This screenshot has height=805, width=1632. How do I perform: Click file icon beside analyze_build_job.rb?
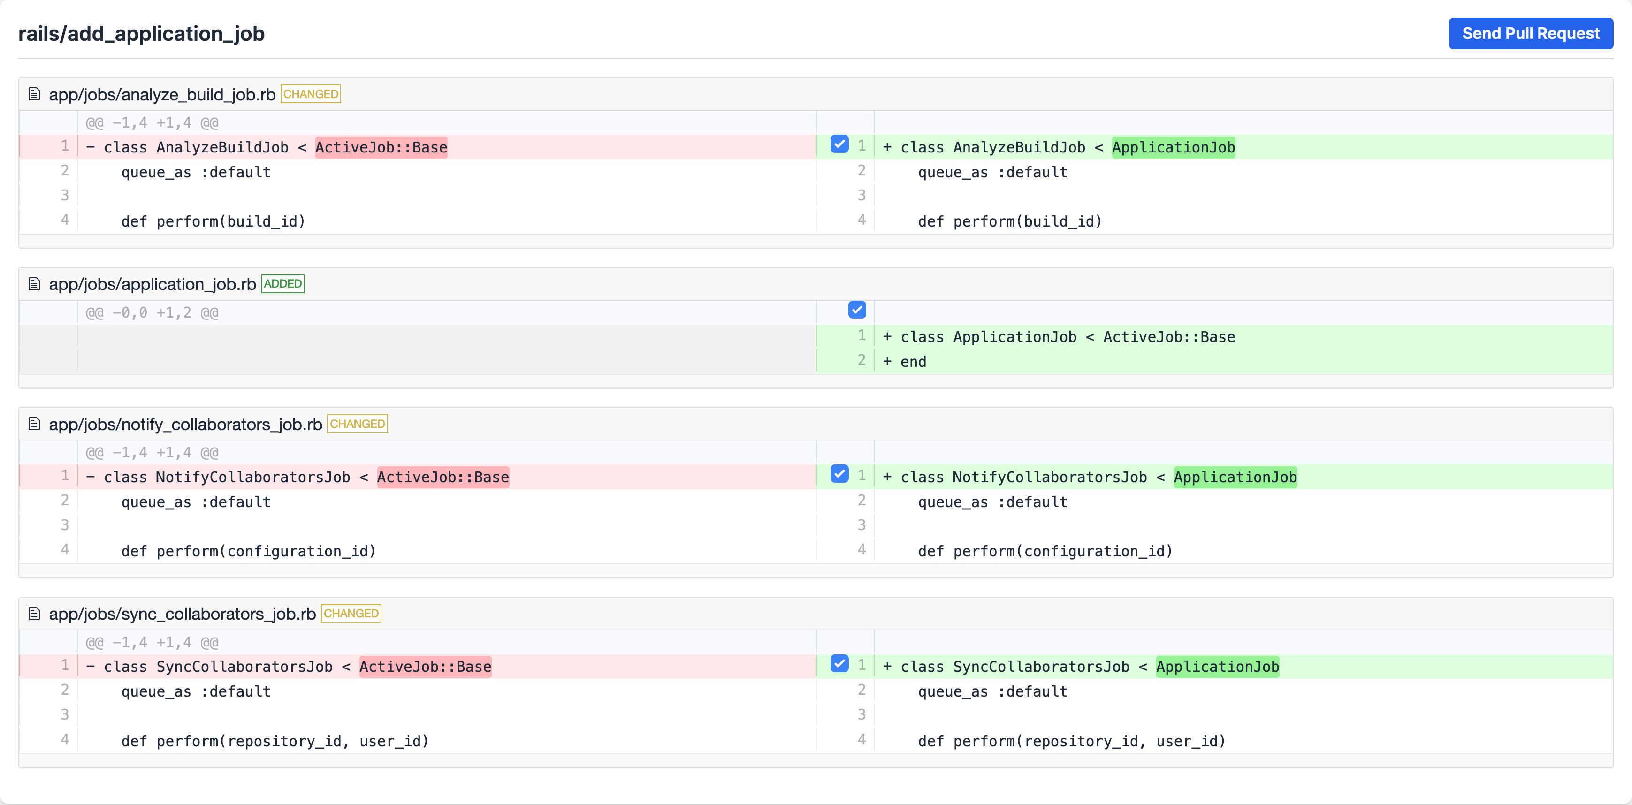pyautogui.click(x=34, y=94)
